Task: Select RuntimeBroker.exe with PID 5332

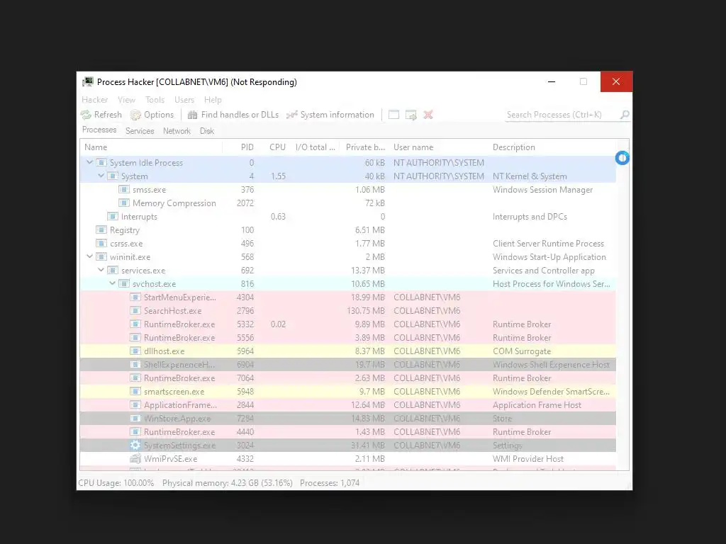Action: coord(347,324)
